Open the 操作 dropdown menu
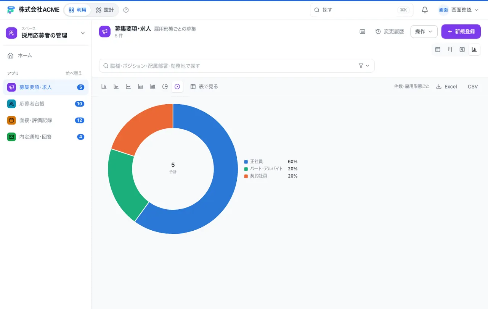Image resolution: width=488 pixels, height=309 pixels. tap(424, 32)
